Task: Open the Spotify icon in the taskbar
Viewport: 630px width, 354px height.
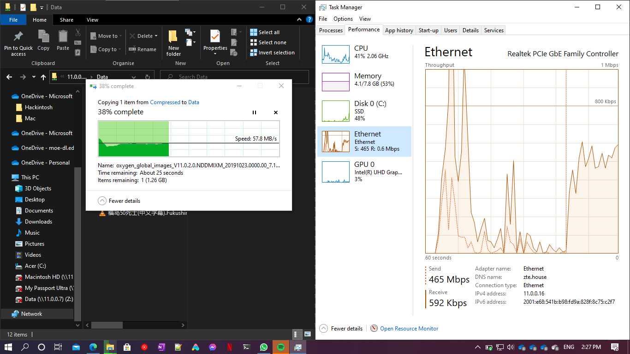Action: (281, 347)
